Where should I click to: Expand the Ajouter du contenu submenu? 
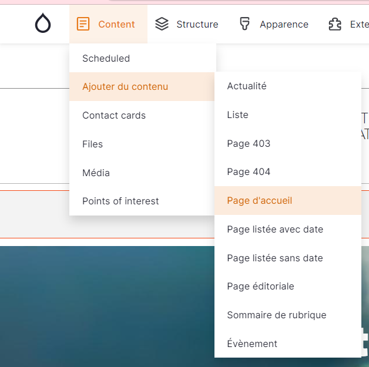[125, 87]
